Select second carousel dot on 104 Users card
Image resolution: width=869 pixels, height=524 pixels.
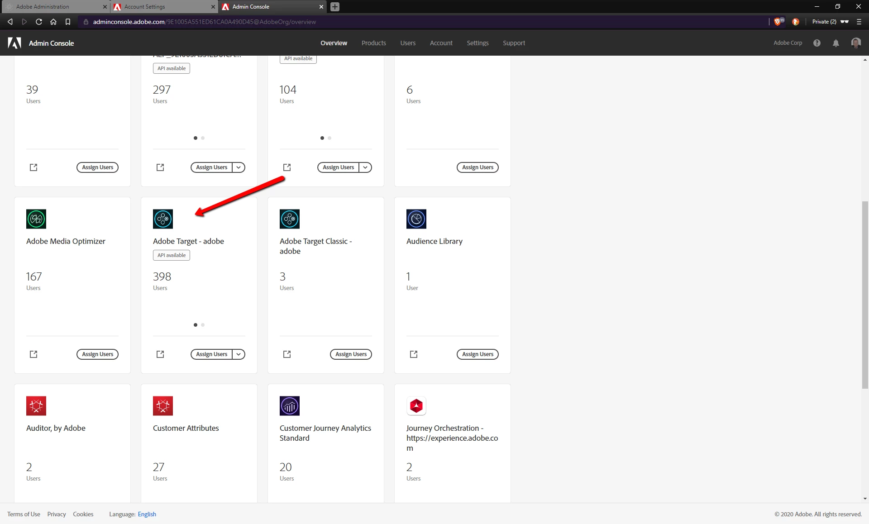tap(329, 138)
